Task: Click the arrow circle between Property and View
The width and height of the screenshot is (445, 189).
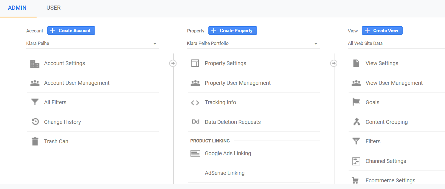Action: (x=334, y=63)
